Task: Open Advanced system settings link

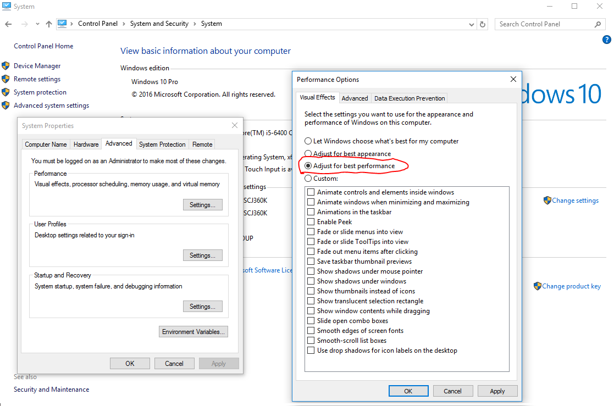Action: pyautogui.click(x=51, y=105)
